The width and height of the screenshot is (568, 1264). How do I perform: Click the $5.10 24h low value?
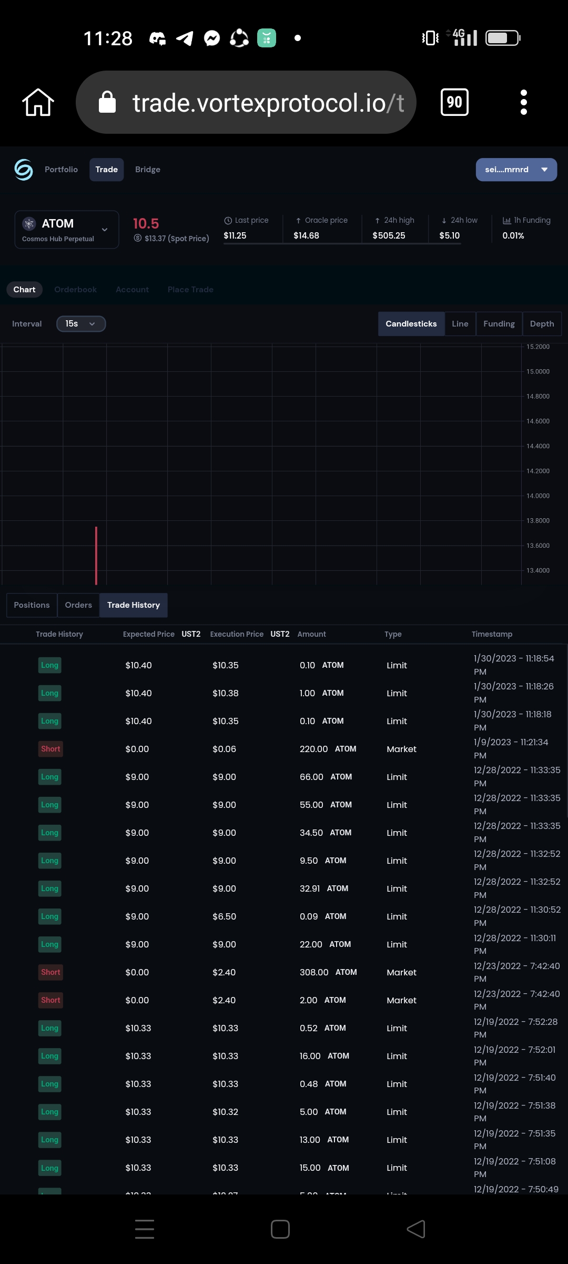[x=449, y=235]
